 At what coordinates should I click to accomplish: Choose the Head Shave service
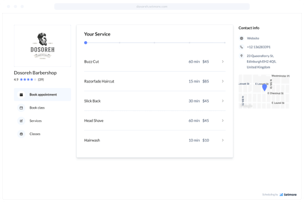155,121
